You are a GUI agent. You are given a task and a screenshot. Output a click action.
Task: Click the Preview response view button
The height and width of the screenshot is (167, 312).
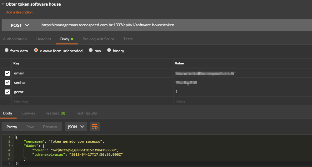(50, 127)
